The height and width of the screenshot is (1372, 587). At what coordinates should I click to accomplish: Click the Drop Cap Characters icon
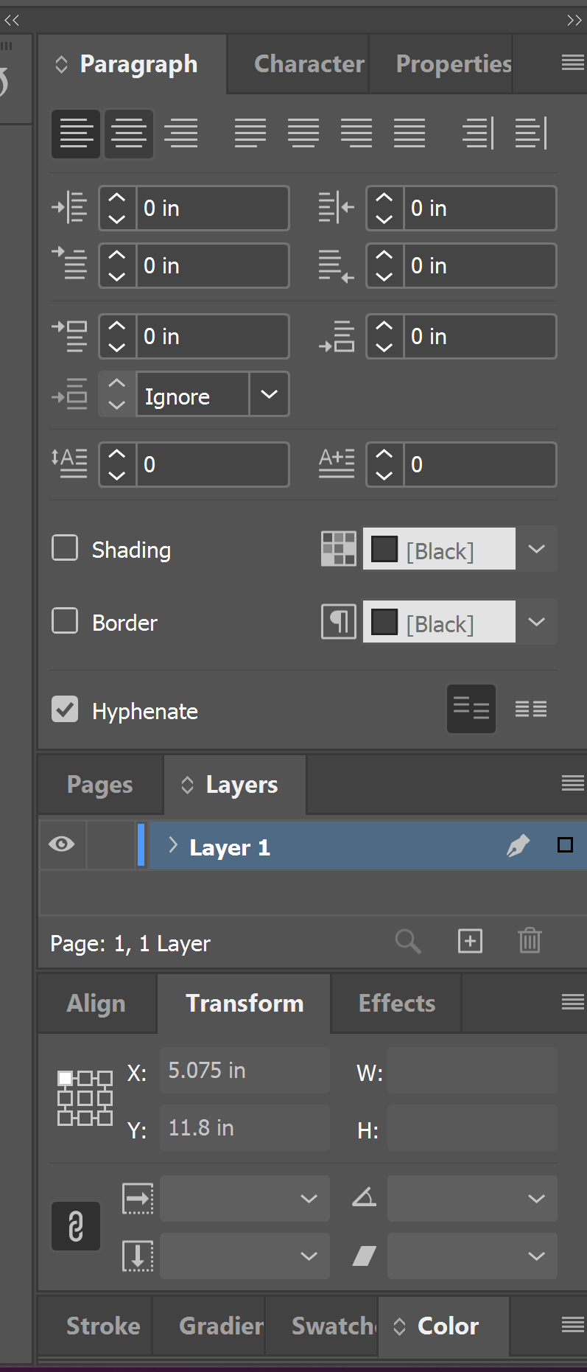point(337,463)
